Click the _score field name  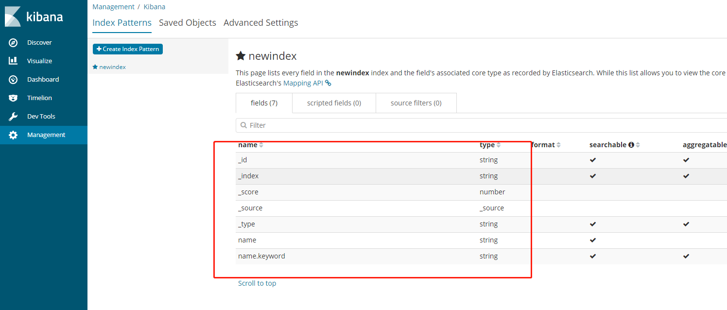pos(248,192)
